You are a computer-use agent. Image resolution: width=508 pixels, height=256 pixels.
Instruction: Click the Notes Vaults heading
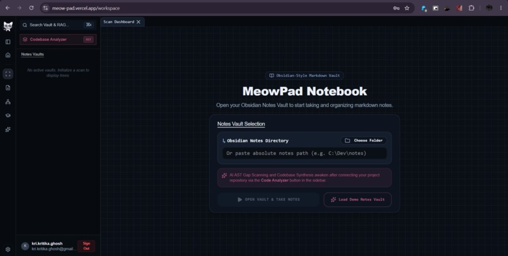click(32, 54)
